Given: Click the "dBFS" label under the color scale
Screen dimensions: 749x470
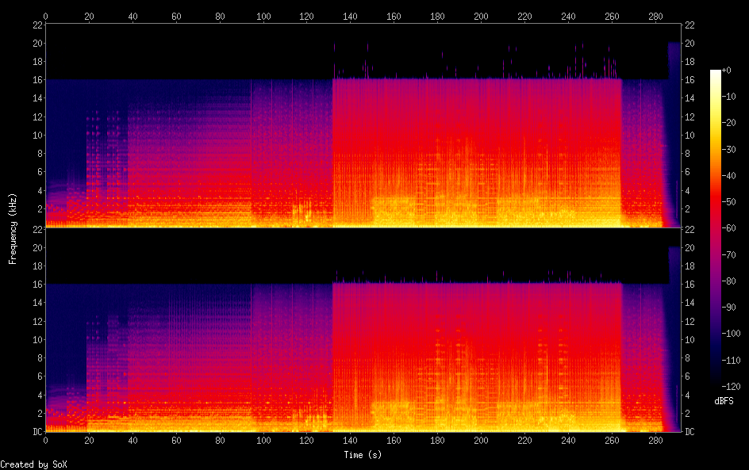Looking at the screenshot, I should click(x=723, y=402).
